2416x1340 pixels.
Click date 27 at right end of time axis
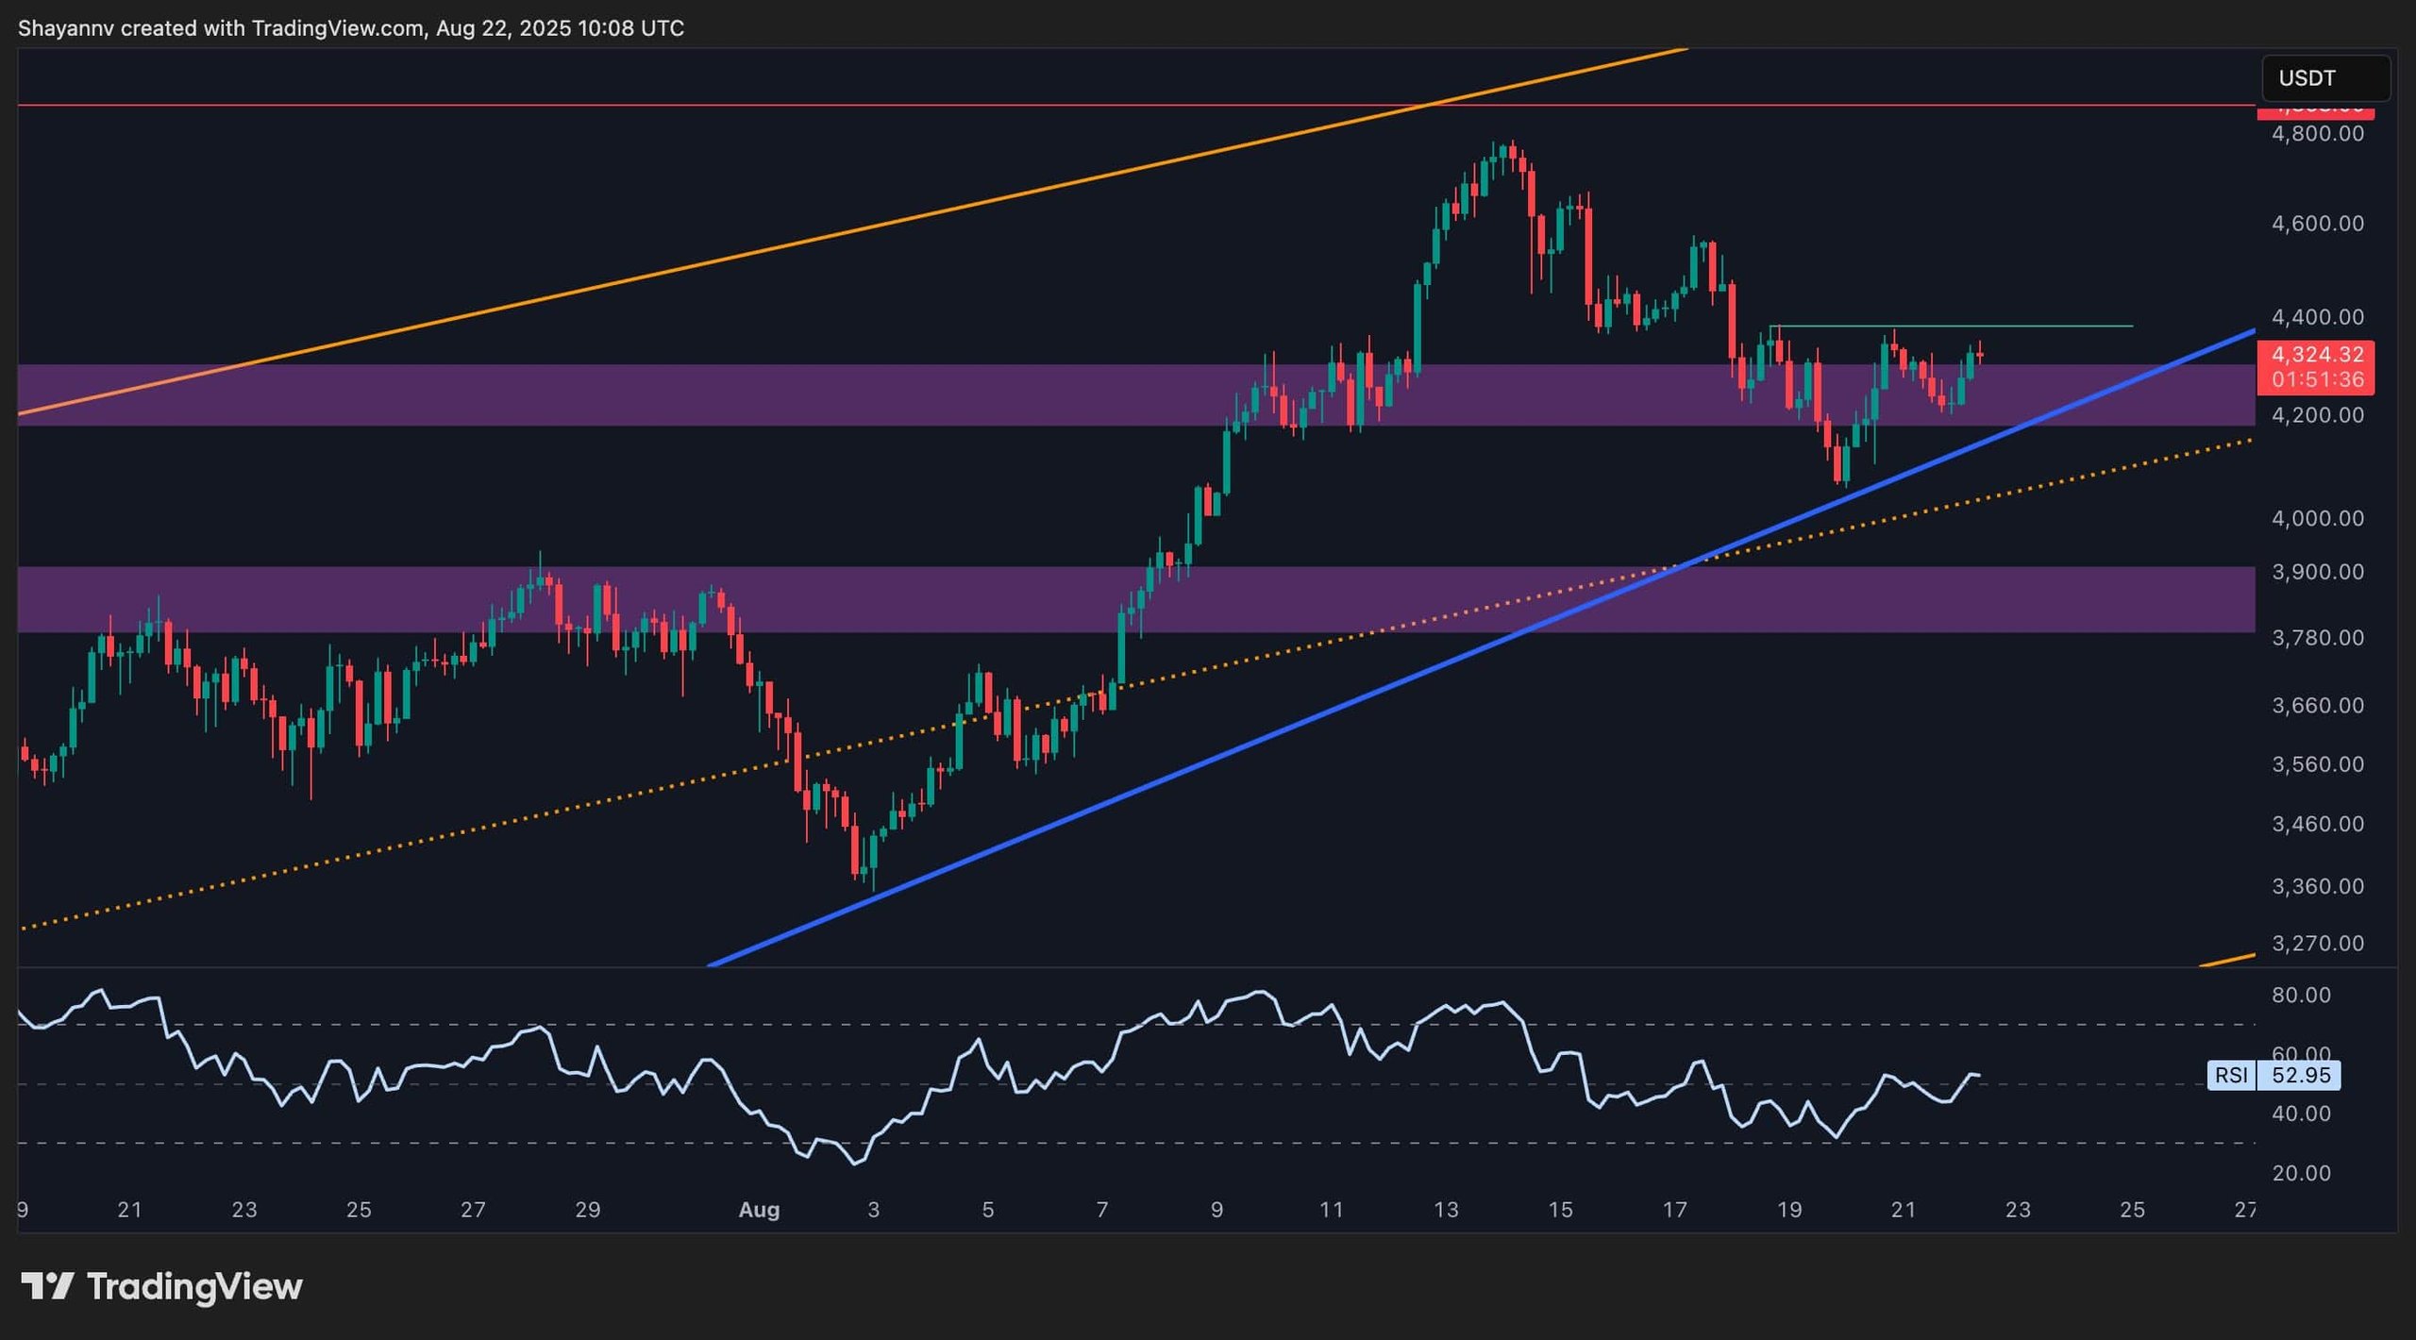pyautogui.click(x=2245, y=1209)
